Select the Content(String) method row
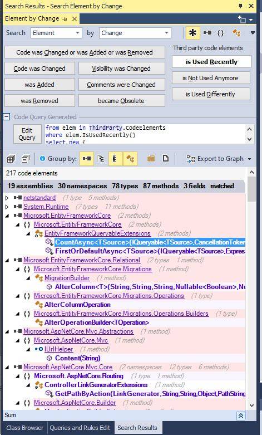 point(77,358)
